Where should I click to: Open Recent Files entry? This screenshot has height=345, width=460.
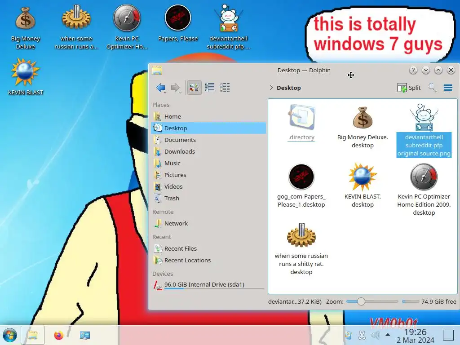[208, 248]
